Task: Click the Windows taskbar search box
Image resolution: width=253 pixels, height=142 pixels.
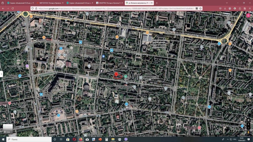Action: point(28,139)
